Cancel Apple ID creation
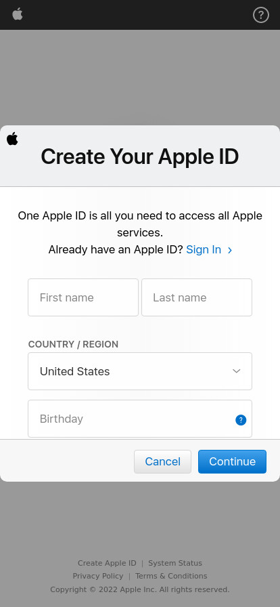Image resolution: width=280 pixels, height=607 pixels. (x=163, y=461)
